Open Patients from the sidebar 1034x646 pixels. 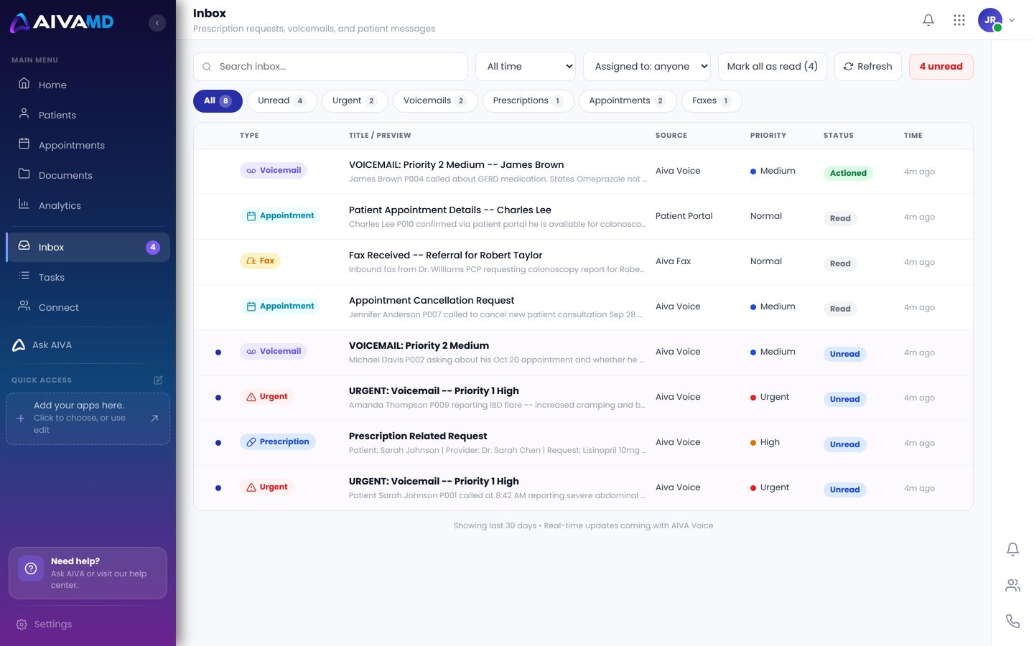pos(88,115)
